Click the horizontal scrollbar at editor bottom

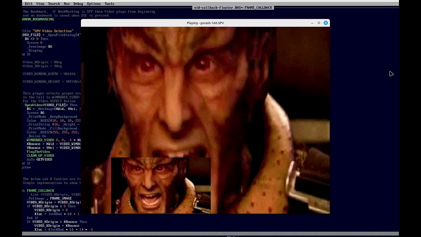(x=210, y=234)
